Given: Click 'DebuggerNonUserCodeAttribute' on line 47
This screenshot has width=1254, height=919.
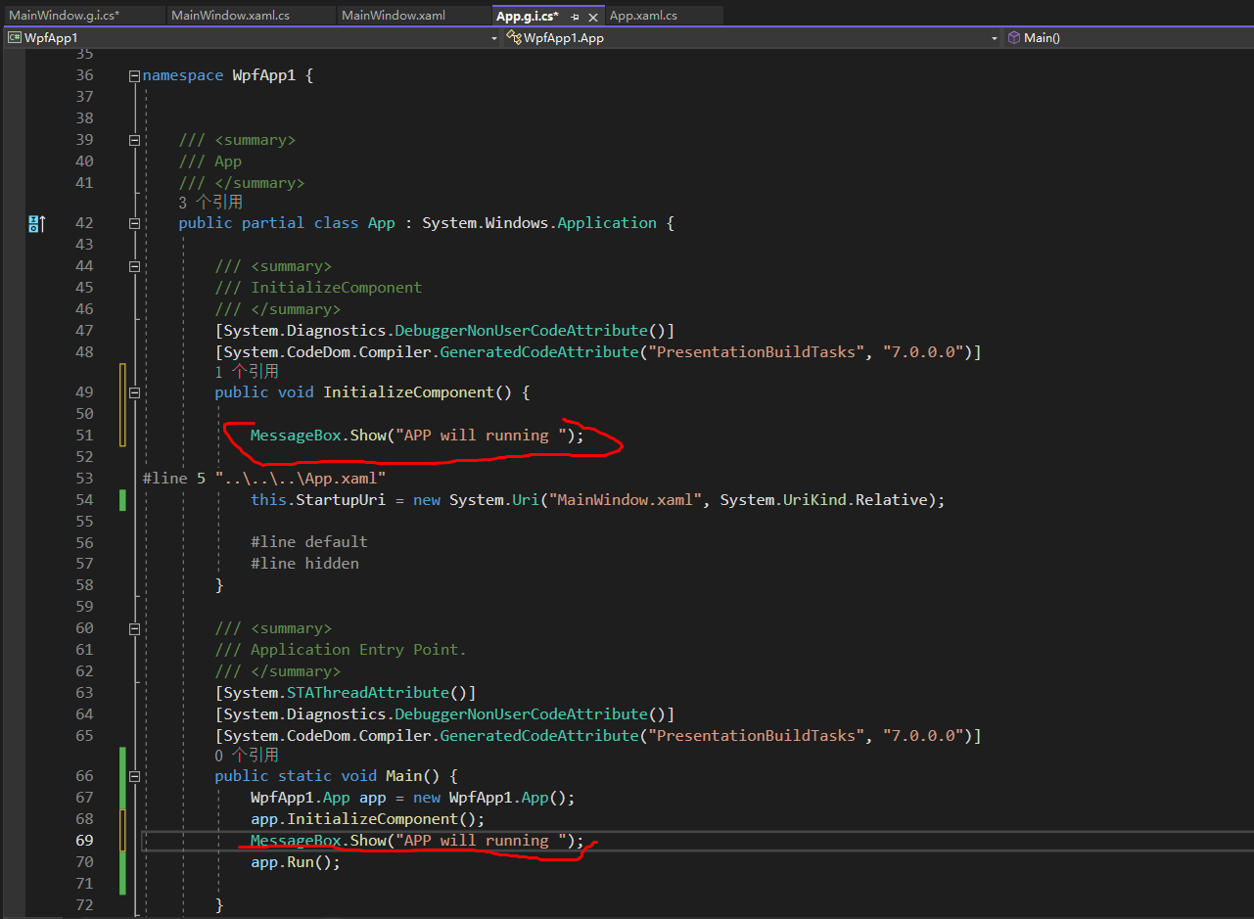Looking at the screenshot, I should tap(521, 331).
